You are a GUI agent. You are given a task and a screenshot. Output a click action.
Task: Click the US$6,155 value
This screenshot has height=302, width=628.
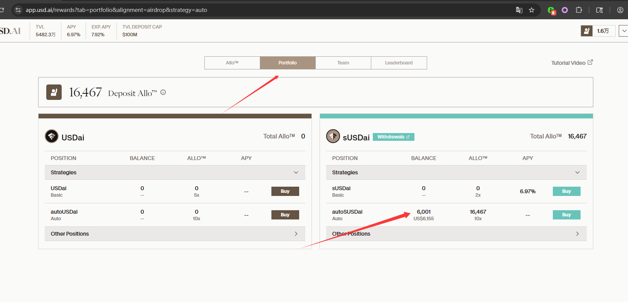tap(424, 219)
